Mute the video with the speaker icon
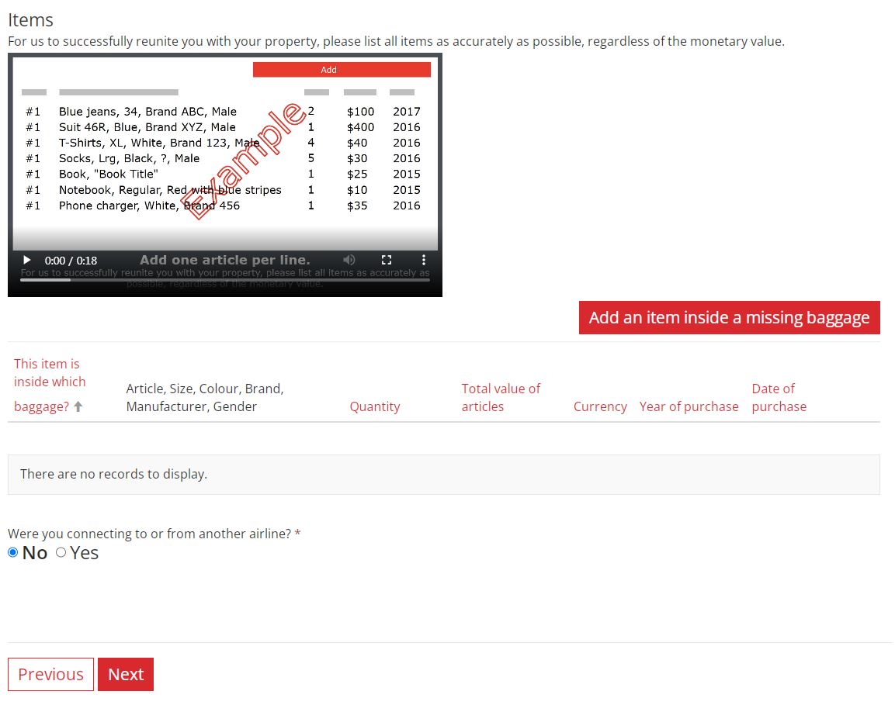The width and height of the screenshot is (895, 712). pos(349,260)
